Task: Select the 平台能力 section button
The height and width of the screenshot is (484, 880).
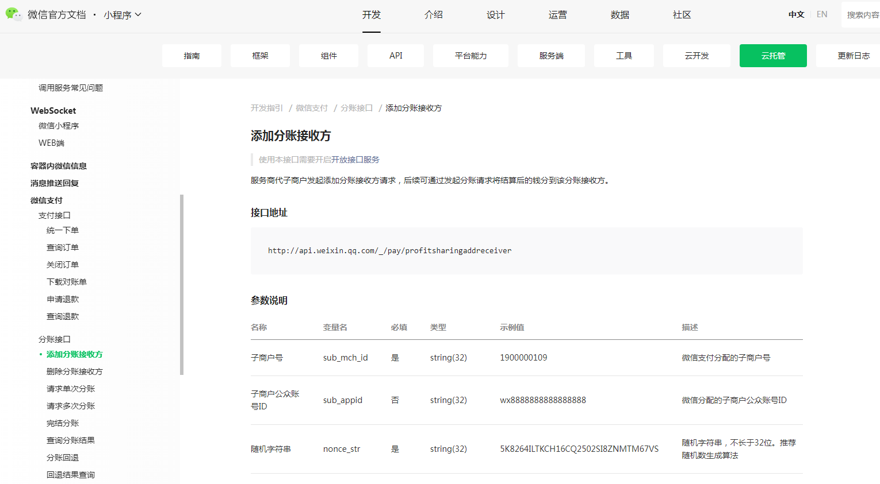Action: (470, 56)
